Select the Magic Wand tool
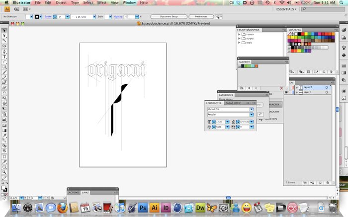The height and width of the screenshot is (217, 348). click(4, 41)
